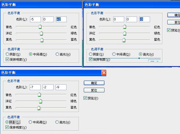Click the 绿色 label in top-left dialog
This screenshot has height=134, width=180.
[74, 33]
